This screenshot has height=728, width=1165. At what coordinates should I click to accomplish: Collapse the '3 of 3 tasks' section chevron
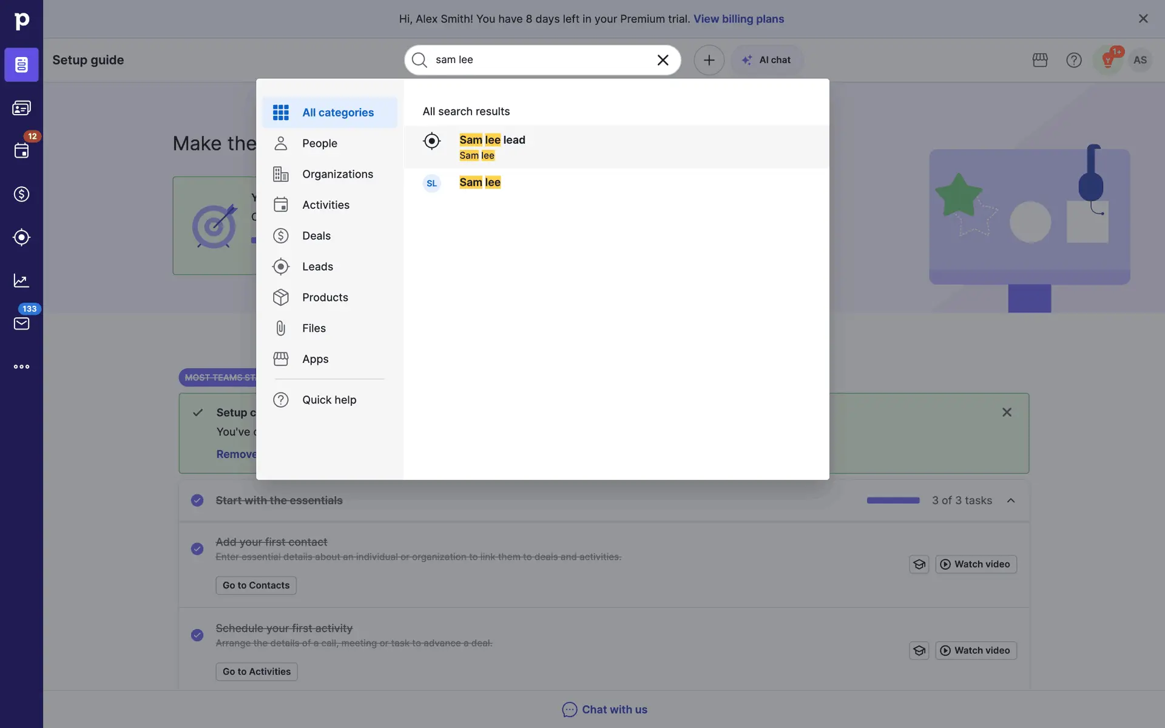pos(1011,500)
